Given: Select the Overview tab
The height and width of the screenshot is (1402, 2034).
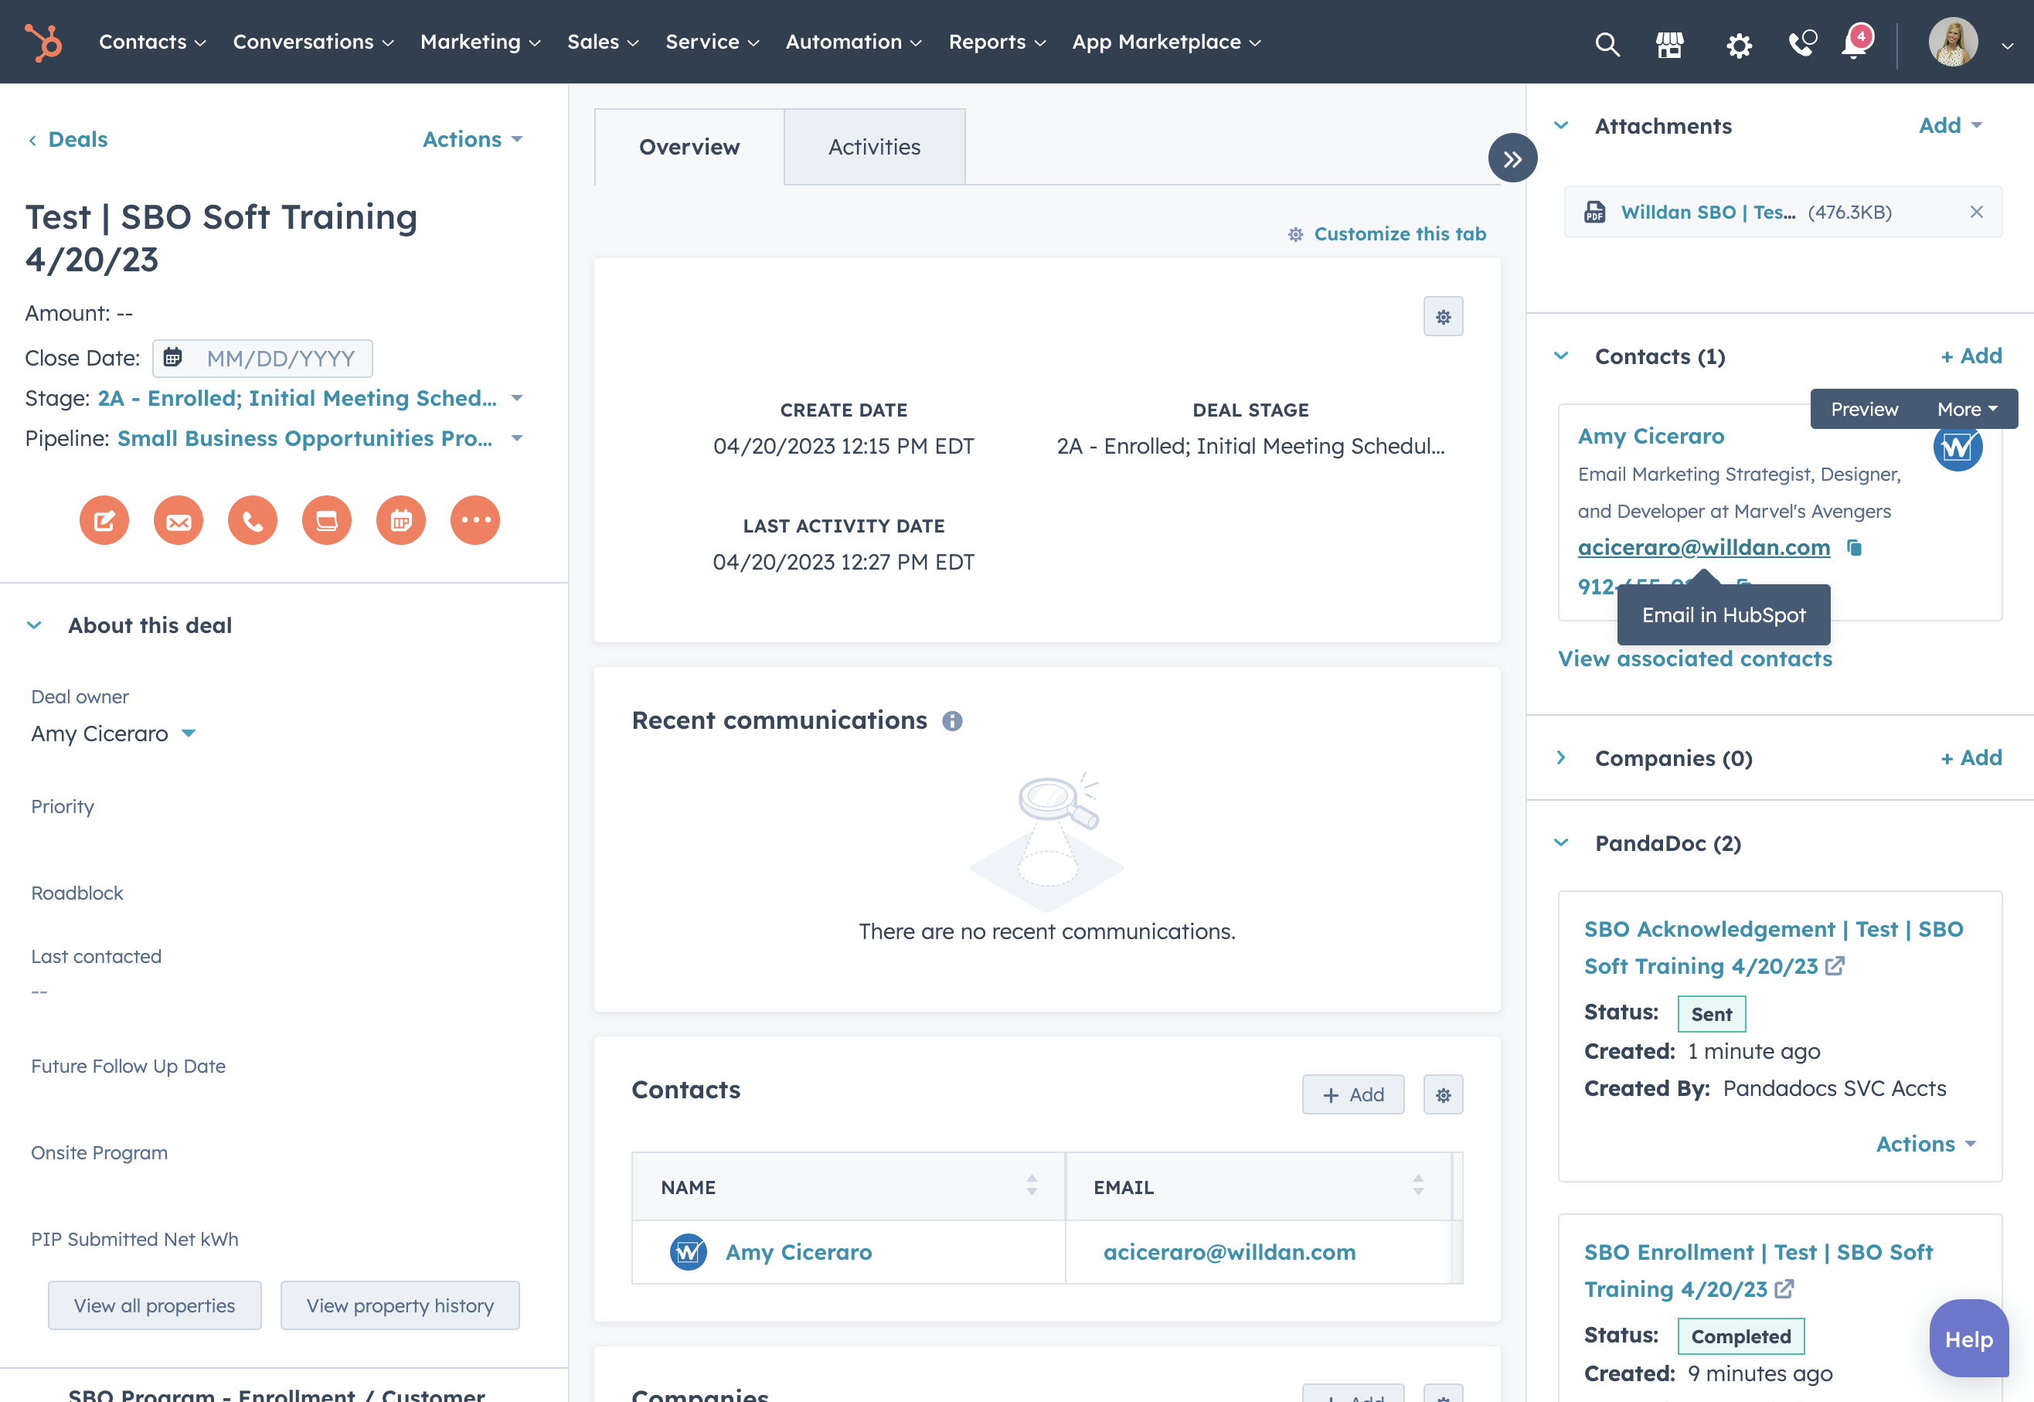Looking at the screenshot, I should (x=689, y=147).
